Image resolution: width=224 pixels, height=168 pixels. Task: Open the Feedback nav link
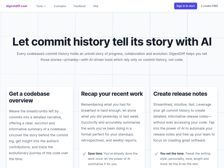(79, 6)
